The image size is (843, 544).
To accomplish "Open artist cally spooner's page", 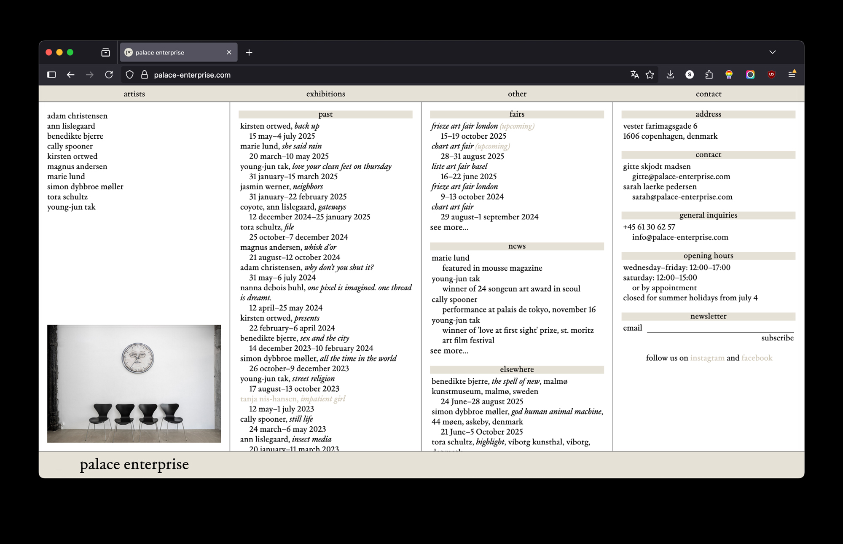I will 70,146.
